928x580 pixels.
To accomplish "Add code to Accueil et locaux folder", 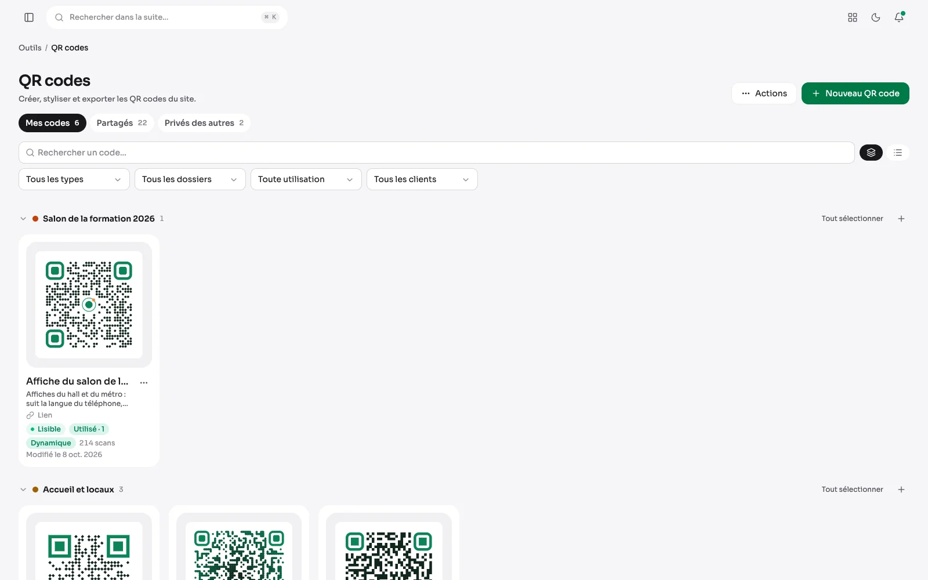I will (x=901, y=490).
